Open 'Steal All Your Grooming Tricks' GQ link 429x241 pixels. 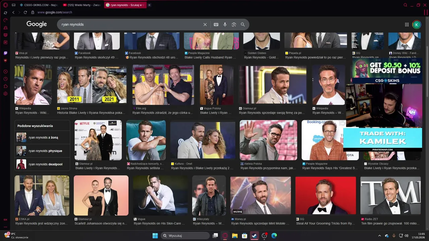[x=325, y=223]
